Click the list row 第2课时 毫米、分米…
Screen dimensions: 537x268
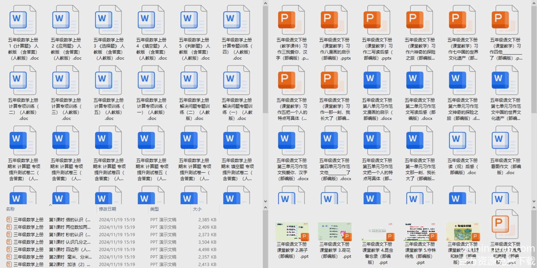[x=111, y=257]
